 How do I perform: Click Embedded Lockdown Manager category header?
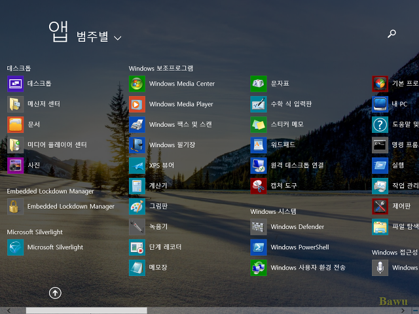click(50, 191)
